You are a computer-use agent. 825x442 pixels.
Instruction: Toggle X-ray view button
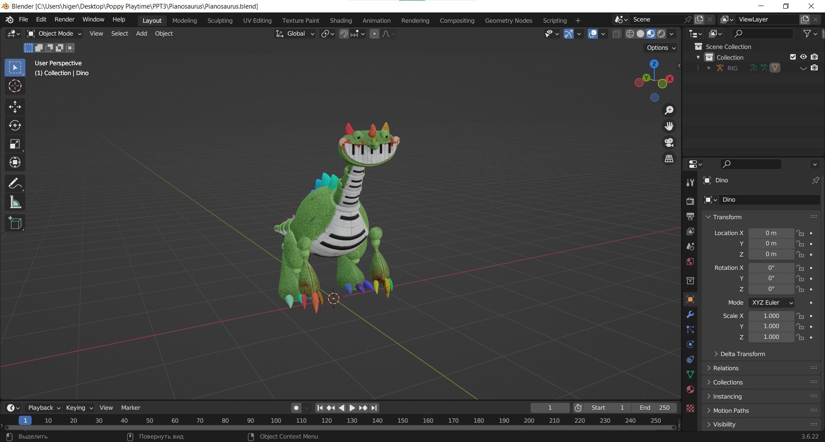click(x=617, y=33)
